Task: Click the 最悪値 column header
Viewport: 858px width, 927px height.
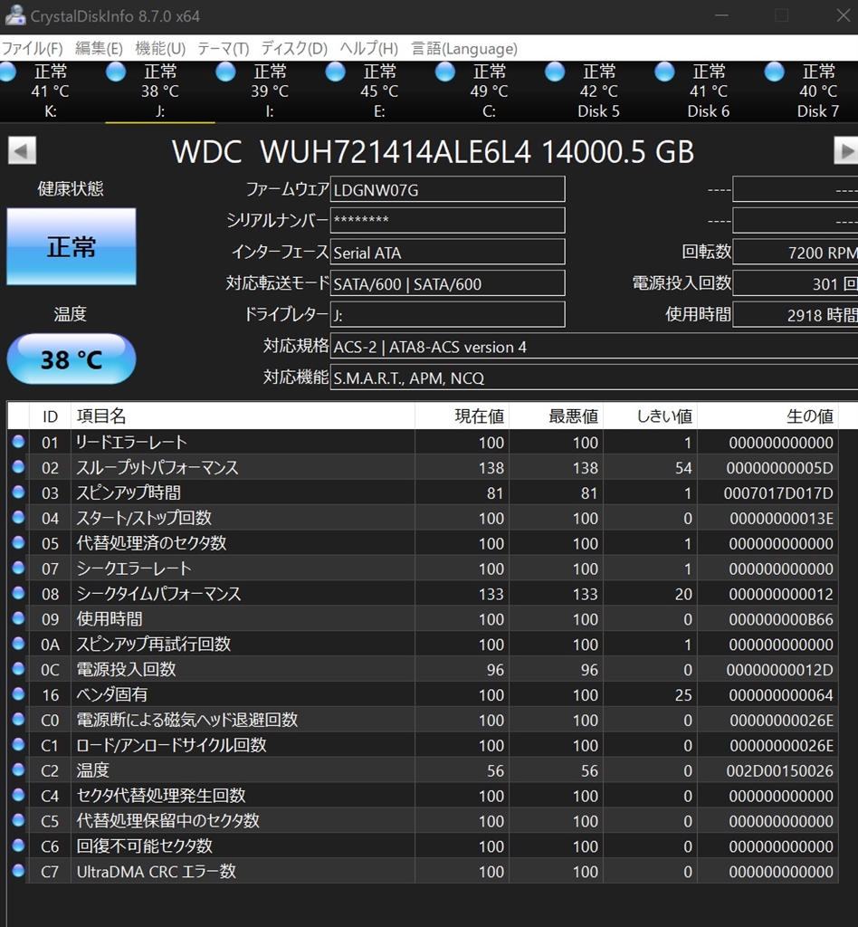Action: 556,416
